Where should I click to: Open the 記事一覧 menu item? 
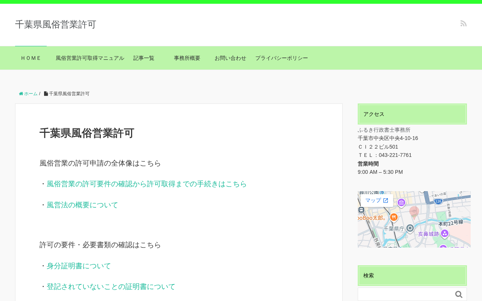(144, 58)
